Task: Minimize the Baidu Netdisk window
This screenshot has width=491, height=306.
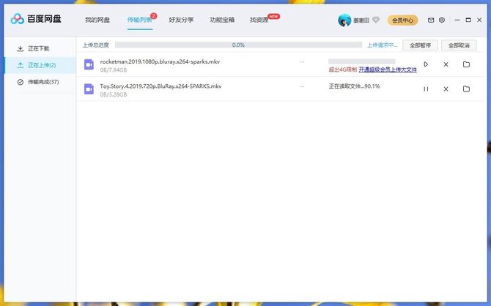Action: [457, 20]
